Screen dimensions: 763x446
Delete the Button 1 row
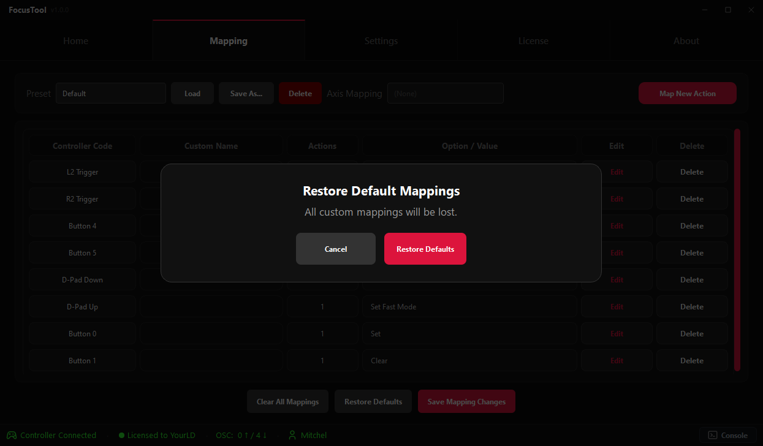(692, 360)
